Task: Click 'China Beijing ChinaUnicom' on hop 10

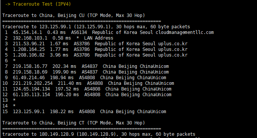Action: (141, 83)
